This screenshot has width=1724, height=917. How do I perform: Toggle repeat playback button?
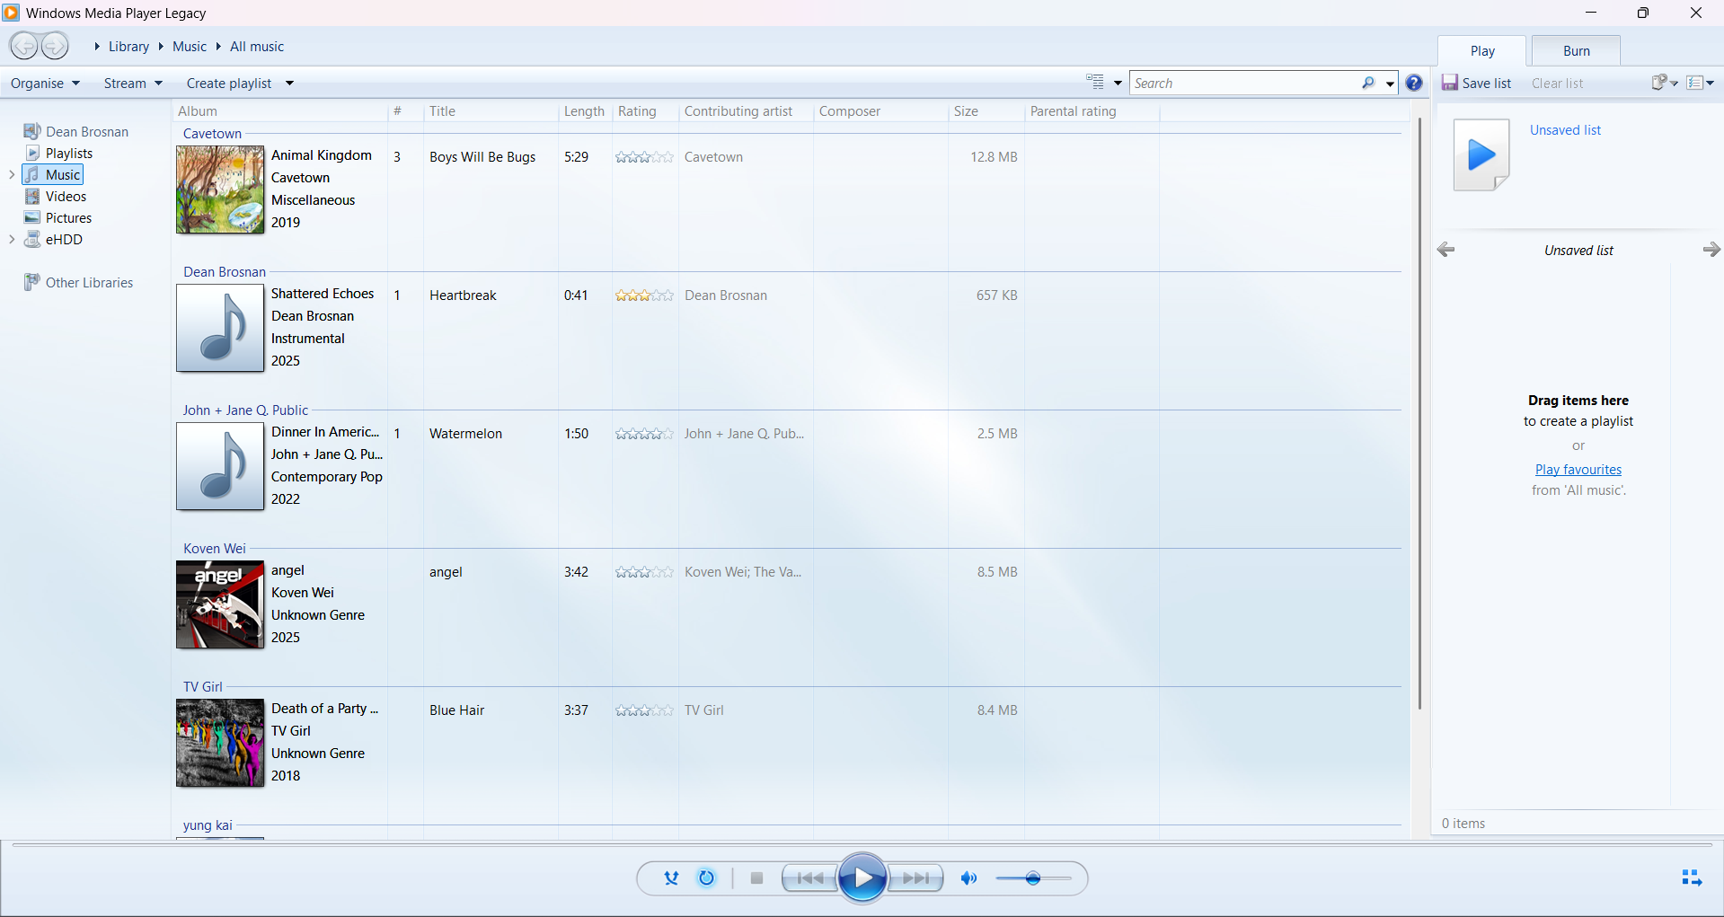707,878
